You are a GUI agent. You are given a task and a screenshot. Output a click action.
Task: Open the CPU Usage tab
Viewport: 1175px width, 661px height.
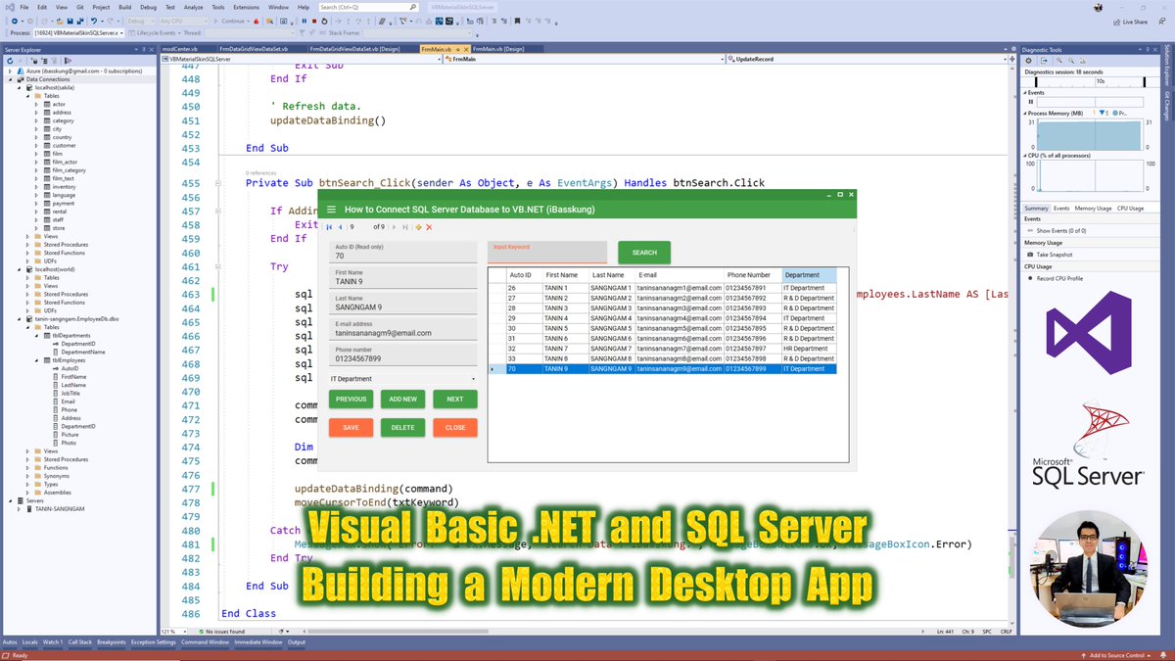(x=1130, y=208)
